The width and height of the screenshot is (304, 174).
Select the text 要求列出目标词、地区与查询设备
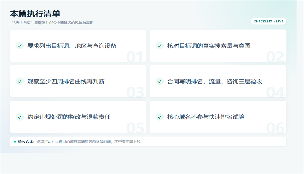click(x=72, y=46)
